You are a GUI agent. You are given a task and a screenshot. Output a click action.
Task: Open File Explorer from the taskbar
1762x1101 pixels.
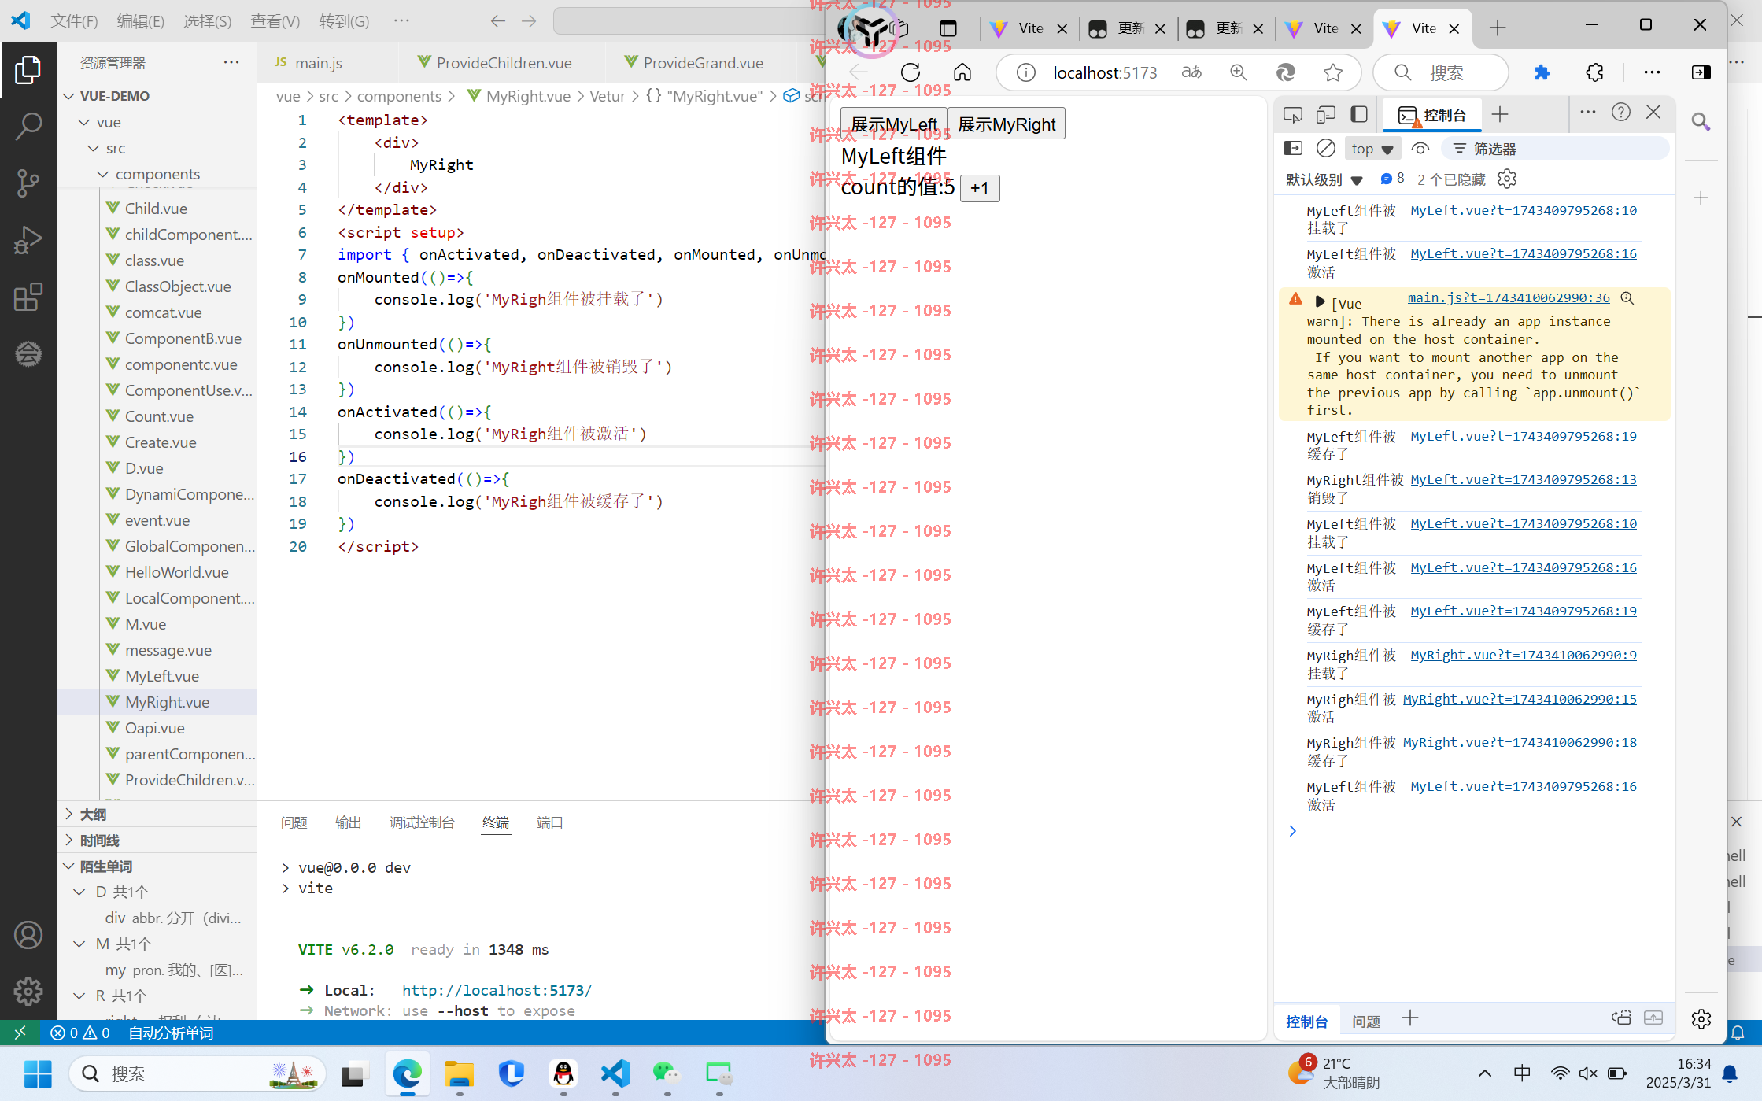pos(459,1073)
